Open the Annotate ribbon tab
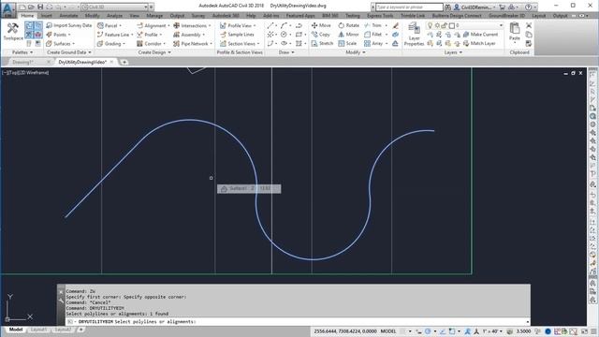This screenshot has width=599, height=337. 68,16
